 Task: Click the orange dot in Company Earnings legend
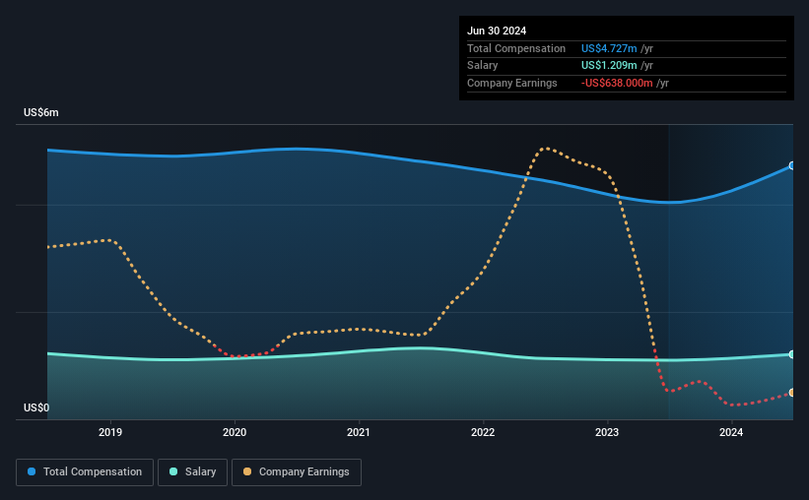point(247,471)
